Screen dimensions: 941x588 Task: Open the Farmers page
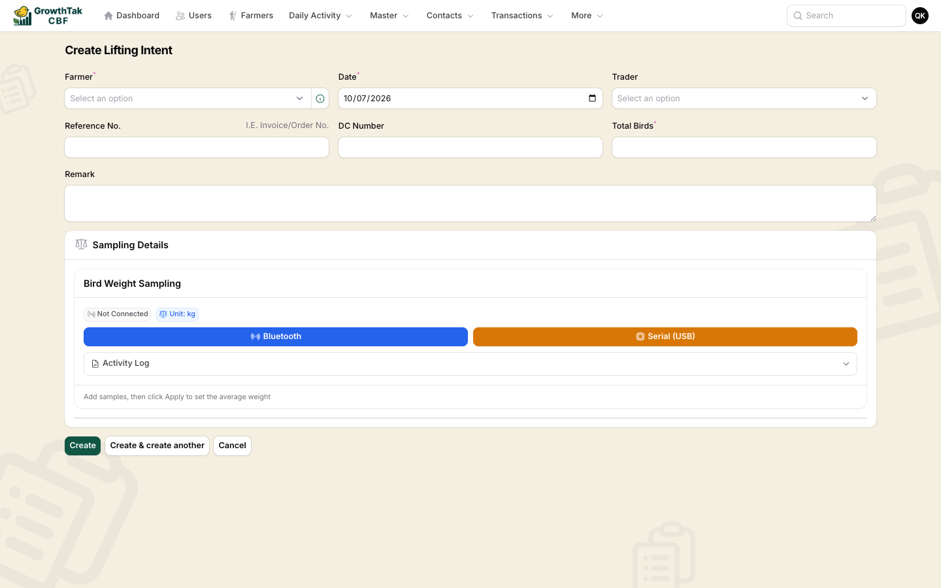[251, 16]
